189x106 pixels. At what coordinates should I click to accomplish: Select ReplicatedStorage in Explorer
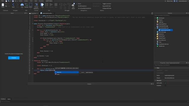click(163, 26)
